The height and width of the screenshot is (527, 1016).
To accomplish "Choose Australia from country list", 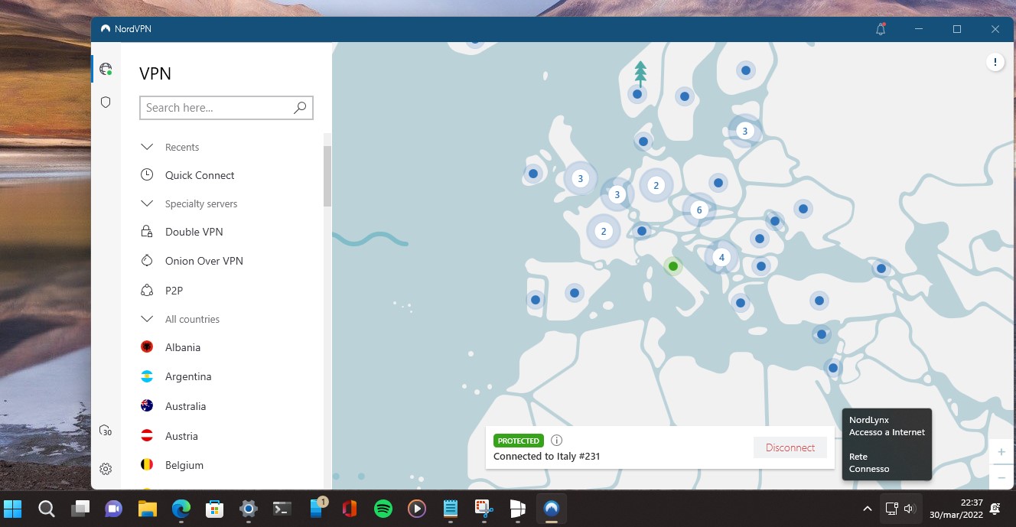I will [x=186, y=406].
